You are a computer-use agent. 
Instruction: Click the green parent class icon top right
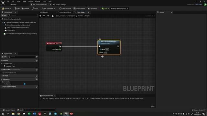tap(205, 5)
